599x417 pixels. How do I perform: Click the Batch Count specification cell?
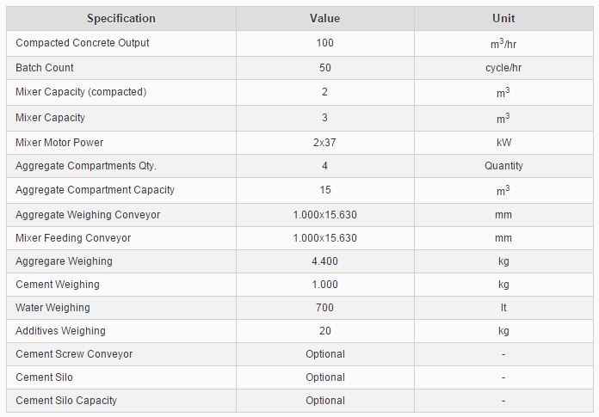[45, 68]
